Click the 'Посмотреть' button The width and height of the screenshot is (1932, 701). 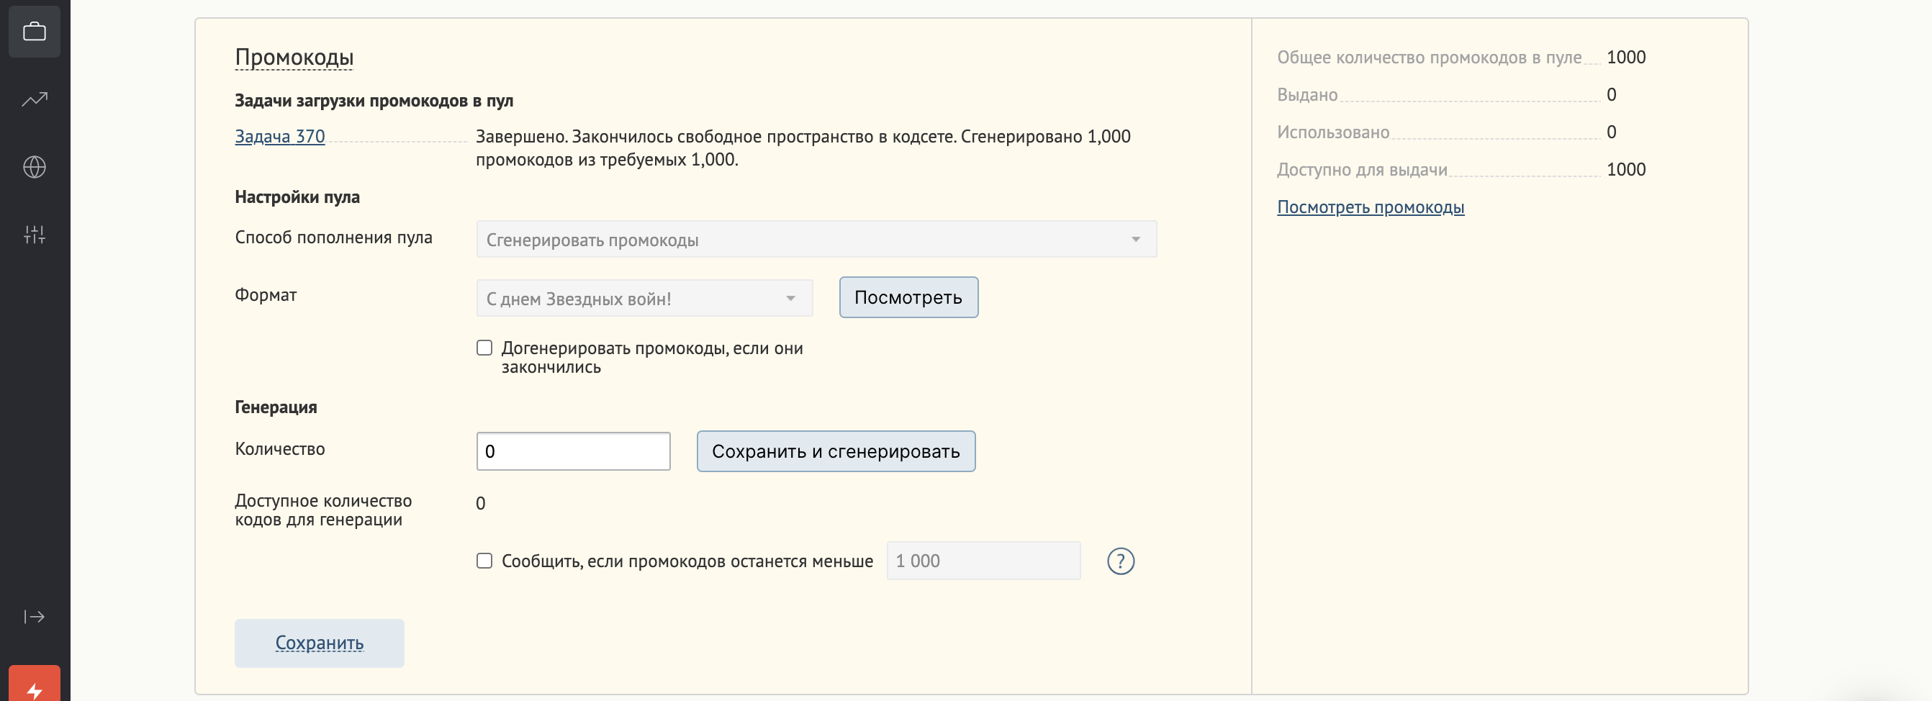908,298
